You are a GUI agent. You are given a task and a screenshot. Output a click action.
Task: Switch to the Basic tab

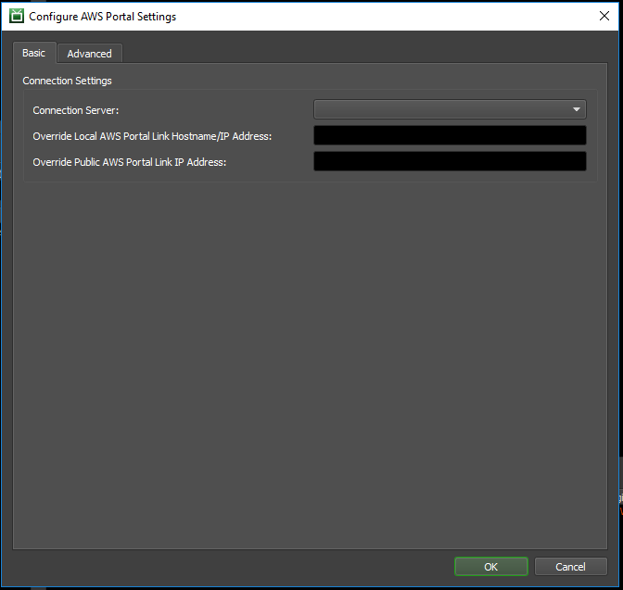[x=34, y=54]
